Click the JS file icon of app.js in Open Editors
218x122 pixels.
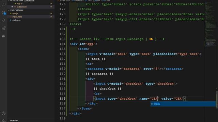pos(15,4)
